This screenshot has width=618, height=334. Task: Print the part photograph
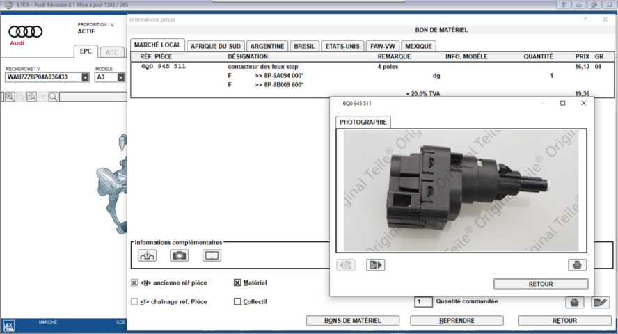[577, 264]
